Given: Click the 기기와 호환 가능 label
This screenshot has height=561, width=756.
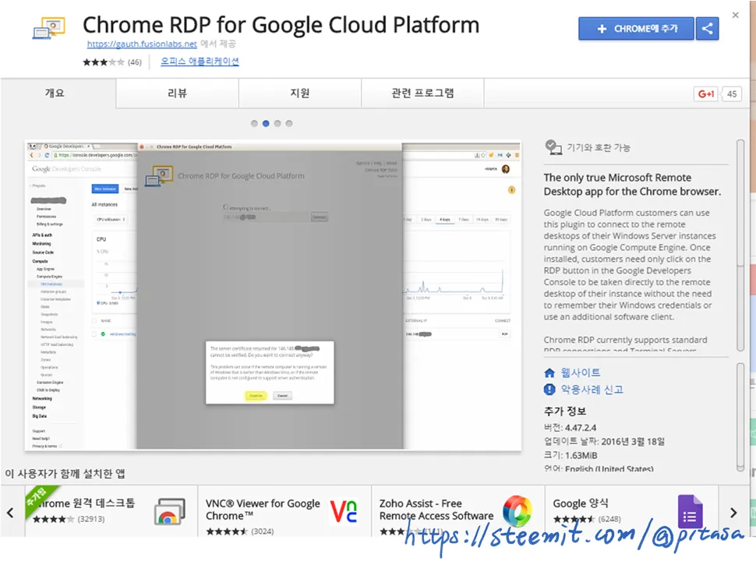Looking at the screenshot, I should [599, 147].
